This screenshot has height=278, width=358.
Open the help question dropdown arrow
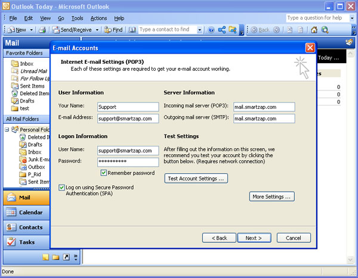(x=352, y=18)
